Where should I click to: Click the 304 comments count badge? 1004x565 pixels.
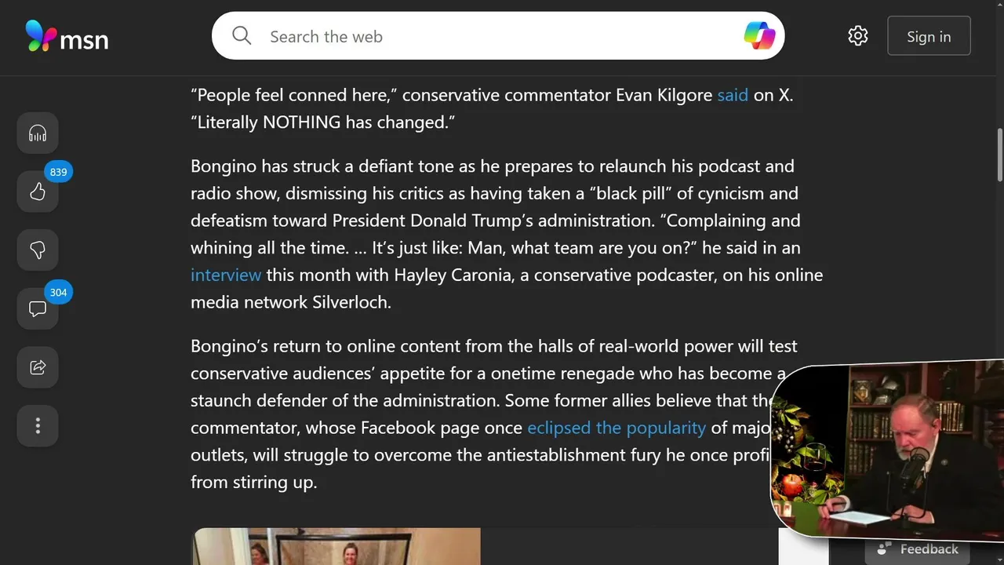click(x=58, y=293)
